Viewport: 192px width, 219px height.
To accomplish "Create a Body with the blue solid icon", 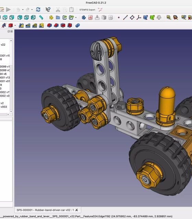I will point(84,17).
